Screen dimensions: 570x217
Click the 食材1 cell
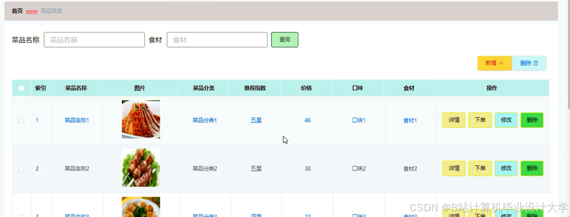tap(410, 120)
